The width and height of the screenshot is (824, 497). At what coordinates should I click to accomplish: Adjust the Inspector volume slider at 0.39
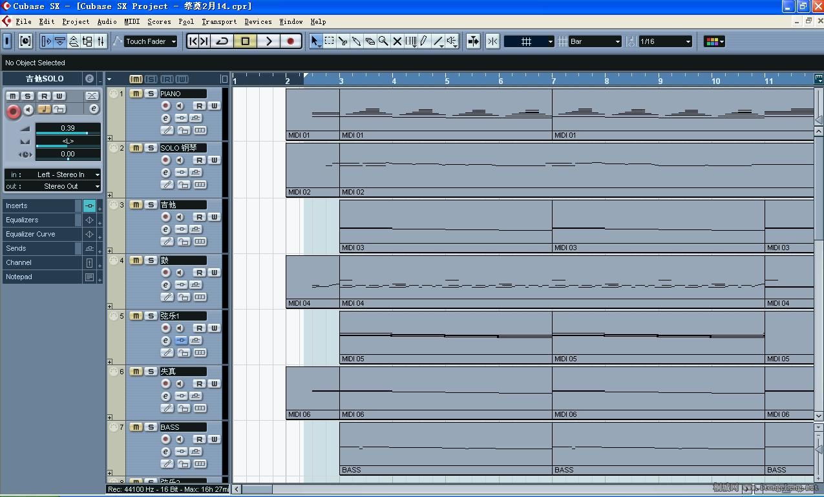[x=68, y=133]
